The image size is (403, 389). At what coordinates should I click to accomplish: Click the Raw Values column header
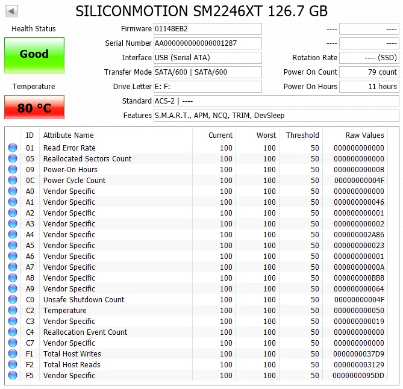(364, 135)
